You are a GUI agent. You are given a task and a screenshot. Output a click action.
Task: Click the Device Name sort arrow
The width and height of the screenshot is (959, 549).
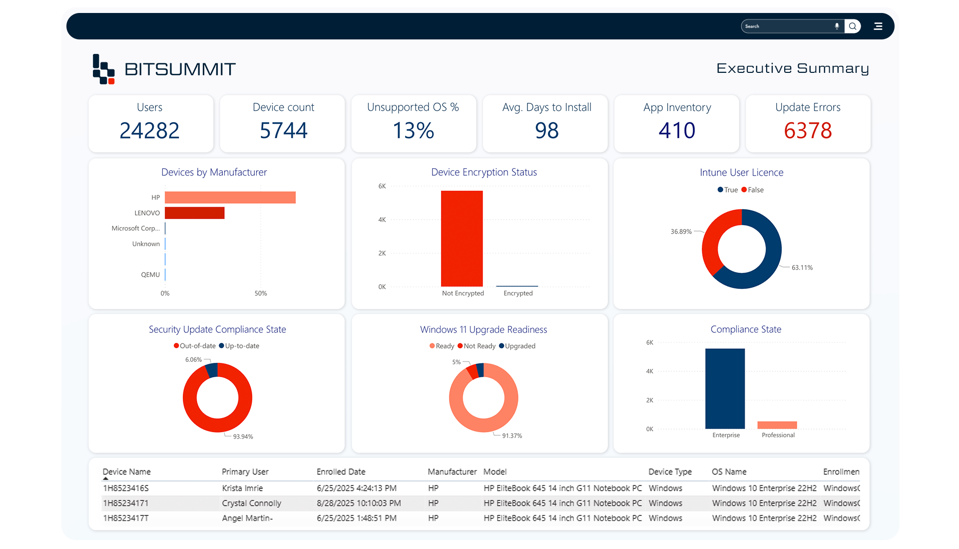point(105,478)
